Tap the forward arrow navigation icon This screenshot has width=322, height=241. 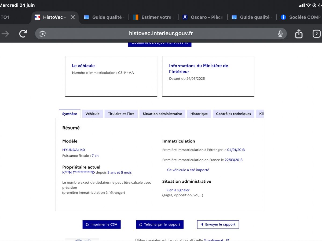pos(5,34)
